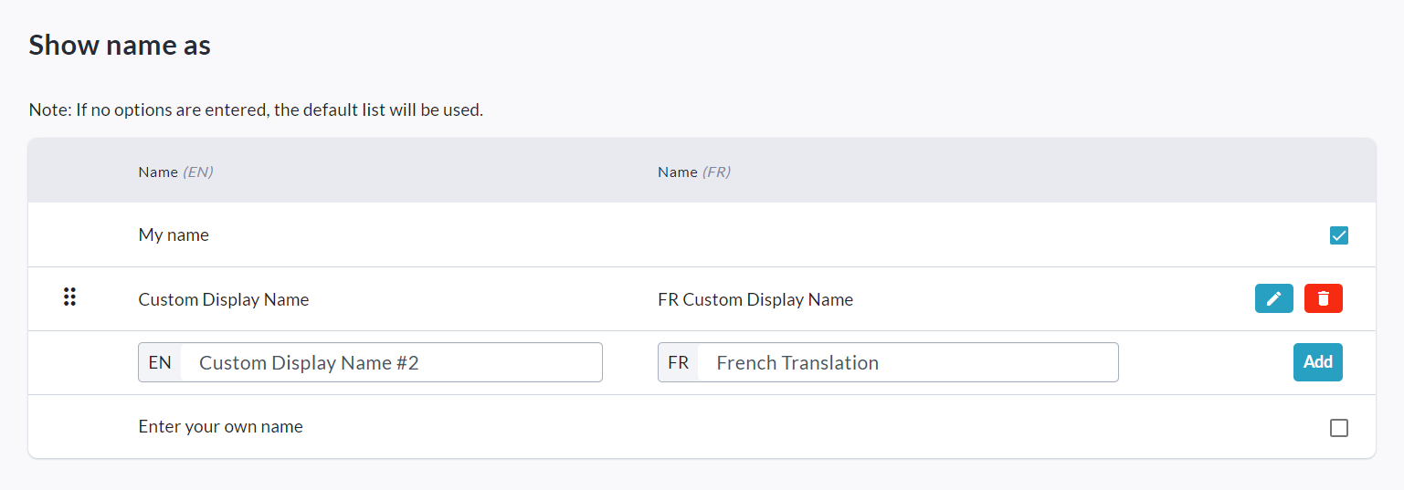Check the Enter your own name checkbox
The height and width of the screenshot is (490, 1404).
[x=1338, y=427]
